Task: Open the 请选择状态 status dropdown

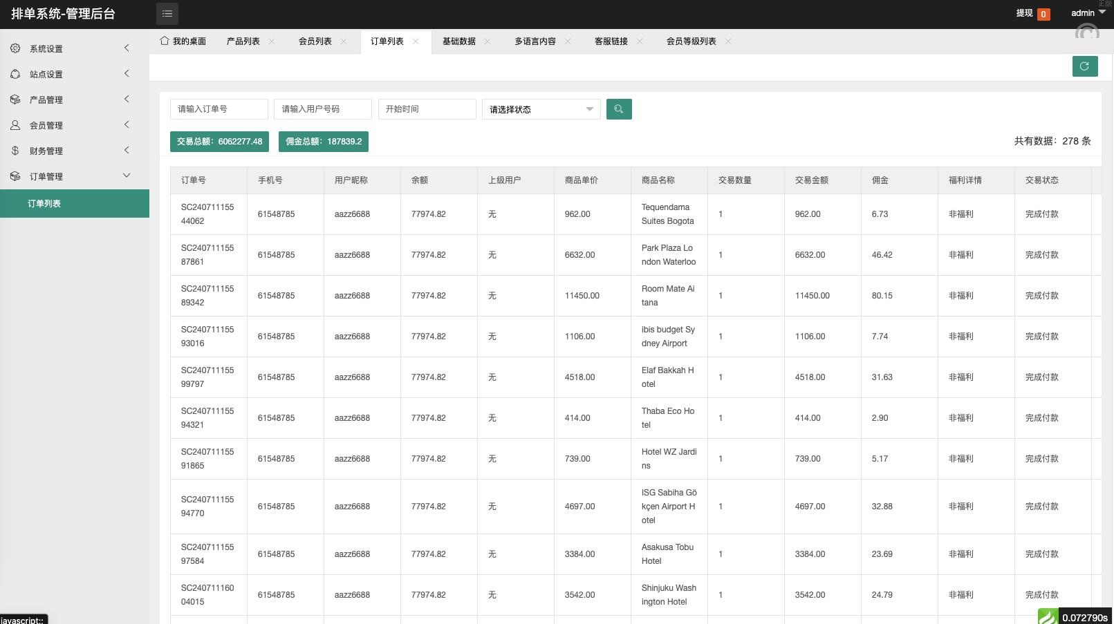Action: click(541, 109)
